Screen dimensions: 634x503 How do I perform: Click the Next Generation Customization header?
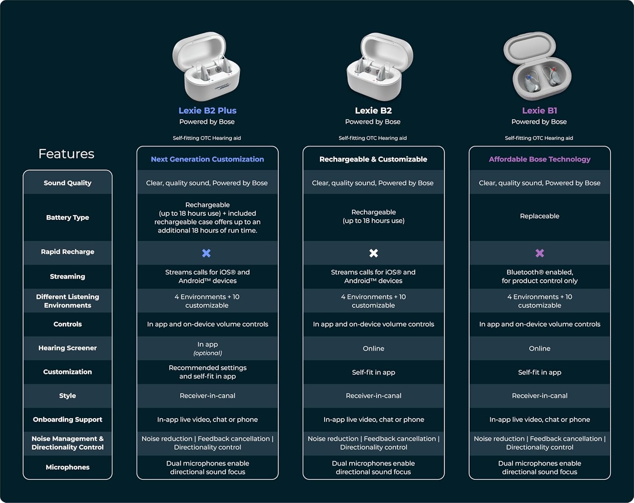click(207, 159)
